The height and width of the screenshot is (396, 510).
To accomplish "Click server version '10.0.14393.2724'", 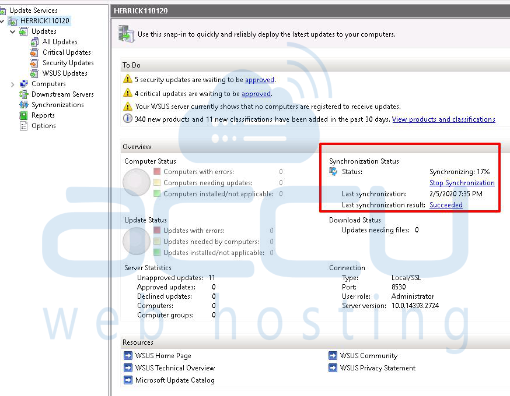I will pyautogui.click(x=415, y=305).
